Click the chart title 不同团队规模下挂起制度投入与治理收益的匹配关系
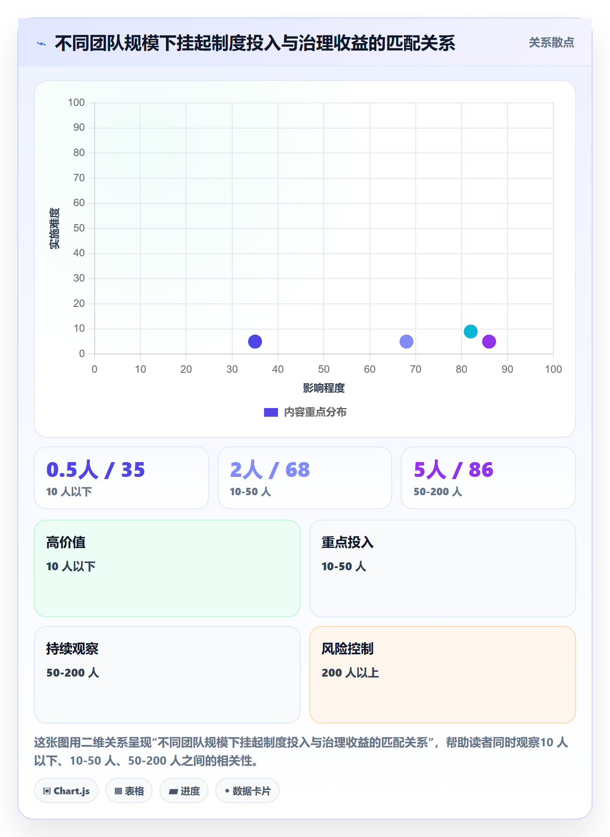 (255, 43)
